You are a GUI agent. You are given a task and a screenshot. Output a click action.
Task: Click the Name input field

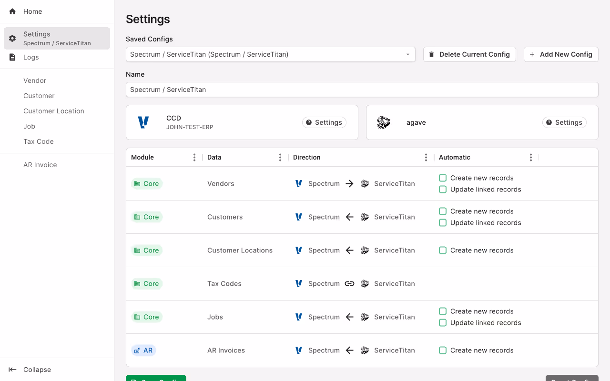click(x=362, y=90)
